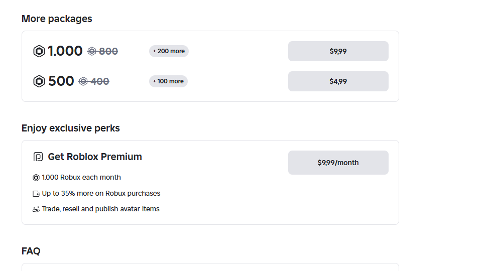Click the '1.000 Robux each month' perk text
The image size is (485, 271).
[x=81, y=177]
